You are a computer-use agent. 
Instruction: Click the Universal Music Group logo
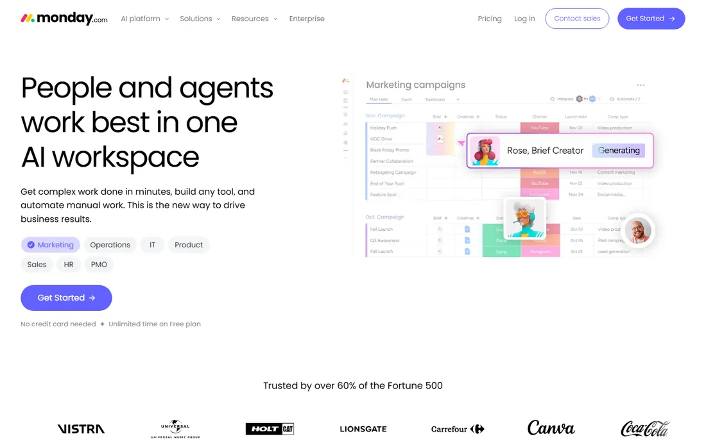point(175,429)
